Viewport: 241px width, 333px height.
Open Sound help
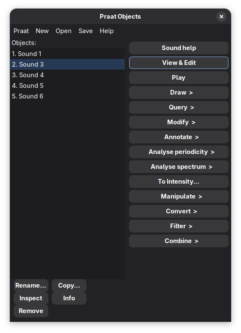pos(179,48)
